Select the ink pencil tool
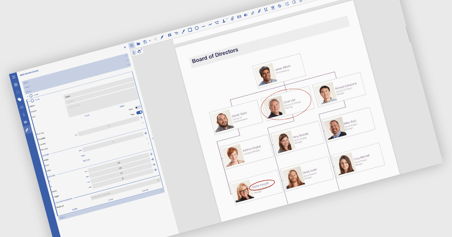Image resolution: width=452 pixels, height=237 pixels. [x=183, y=32]
